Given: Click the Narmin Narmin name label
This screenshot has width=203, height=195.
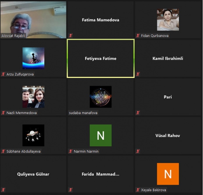Looking at the screenshot, I should [x=86, y=151].
